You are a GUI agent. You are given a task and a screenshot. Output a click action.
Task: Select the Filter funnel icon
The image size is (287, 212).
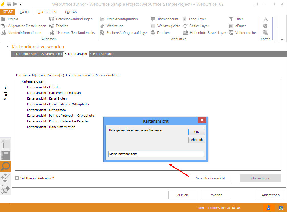(231, 19)
